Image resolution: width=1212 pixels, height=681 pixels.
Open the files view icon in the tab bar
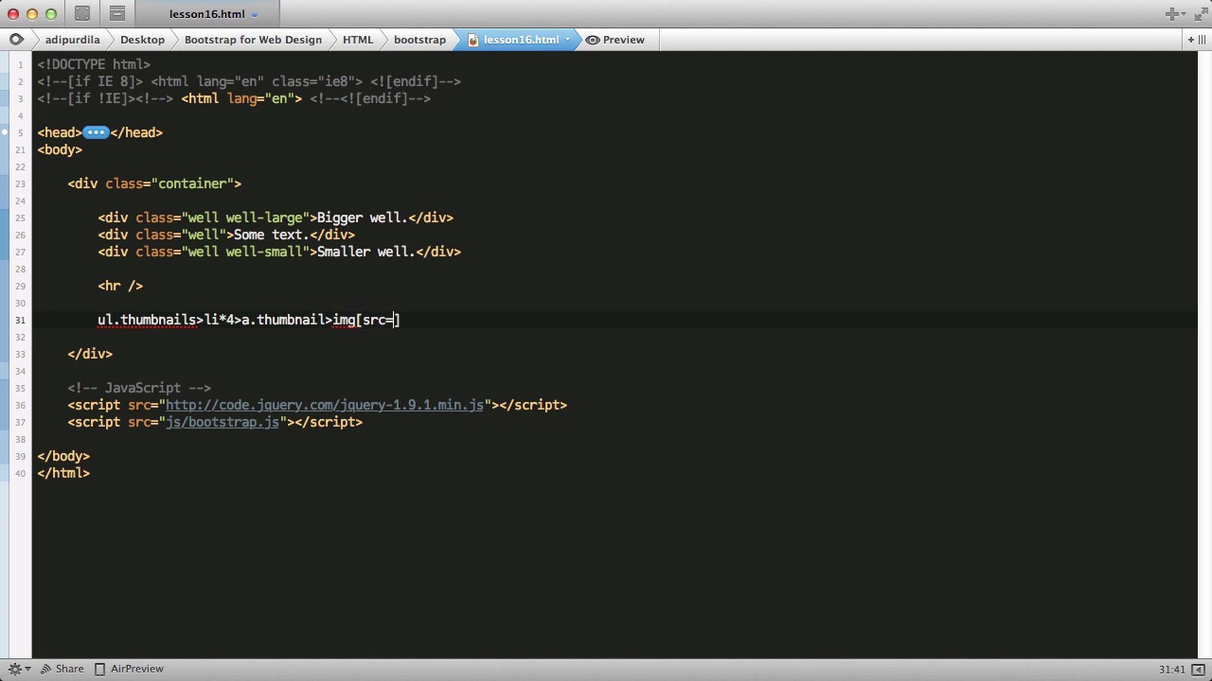pos(117,14)
